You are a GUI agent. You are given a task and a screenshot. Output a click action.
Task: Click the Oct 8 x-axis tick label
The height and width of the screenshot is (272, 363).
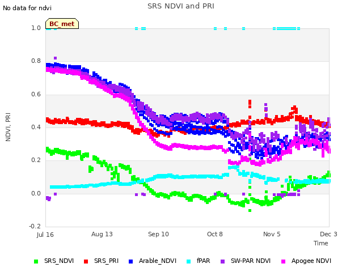pos(215,234)
